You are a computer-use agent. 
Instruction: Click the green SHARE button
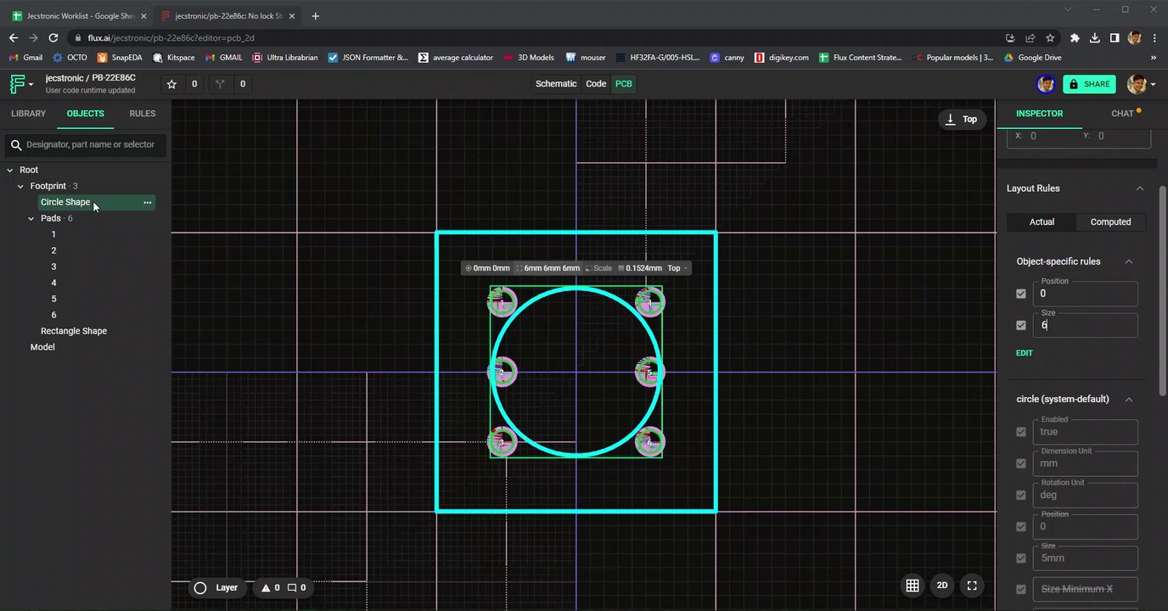1089,84
